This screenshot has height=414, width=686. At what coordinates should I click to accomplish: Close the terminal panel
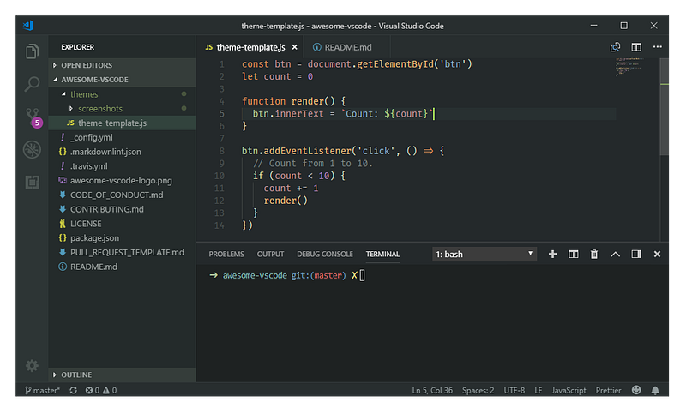click(x=657, y=254)
